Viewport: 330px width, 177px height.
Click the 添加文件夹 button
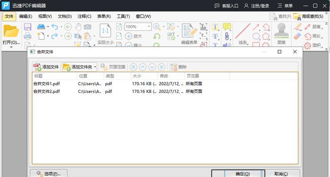point(78,67)
